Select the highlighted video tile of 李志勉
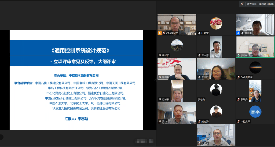 pos(255,47)
